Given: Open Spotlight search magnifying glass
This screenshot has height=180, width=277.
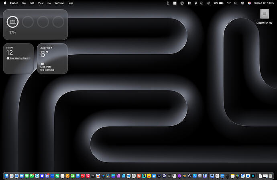Looking at the screenshot, I should click(x=236, y=3).
